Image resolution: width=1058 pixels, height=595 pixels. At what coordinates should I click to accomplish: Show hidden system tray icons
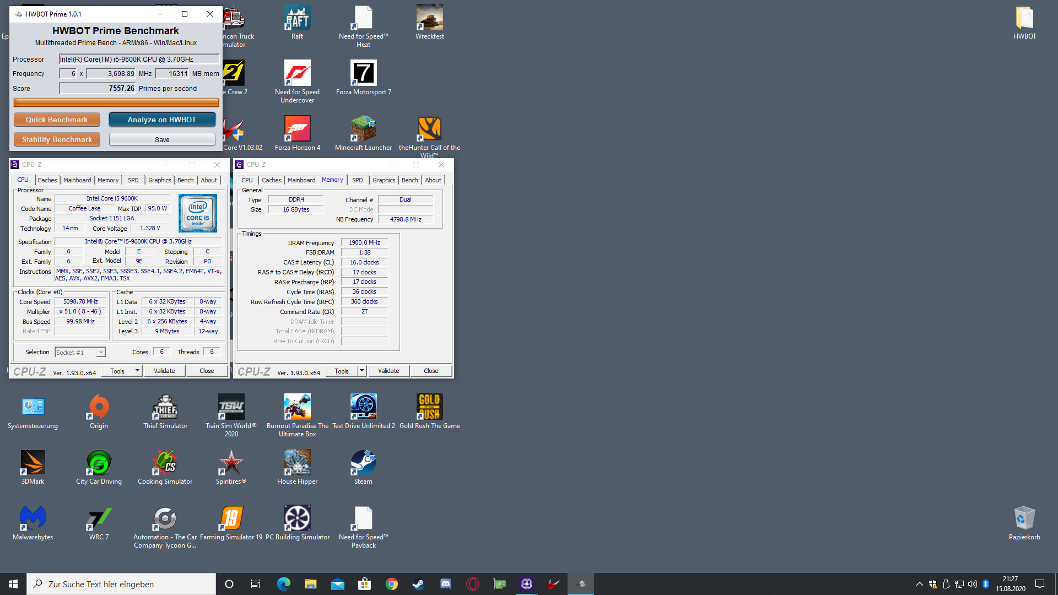919,584
